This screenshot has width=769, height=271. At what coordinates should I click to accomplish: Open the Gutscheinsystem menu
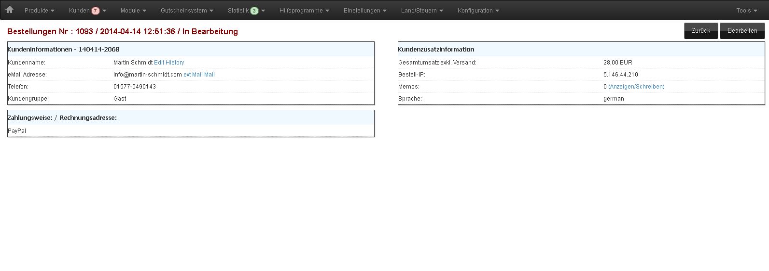(187, 11)
